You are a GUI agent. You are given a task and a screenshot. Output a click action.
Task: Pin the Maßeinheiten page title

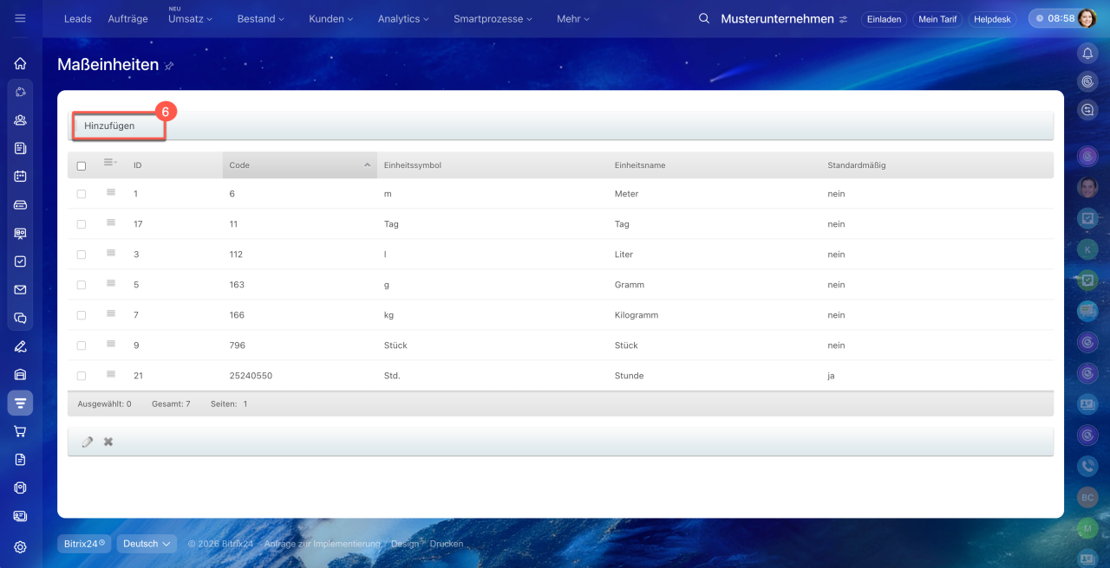pyautogui.click(x=169, y=66)
